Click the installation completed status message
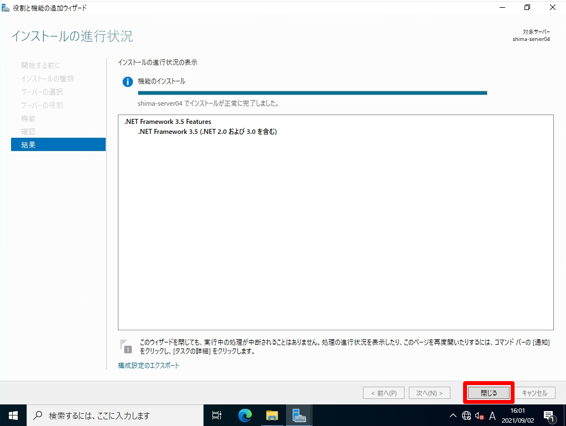 pyautogui.click(x=208, y=103)
